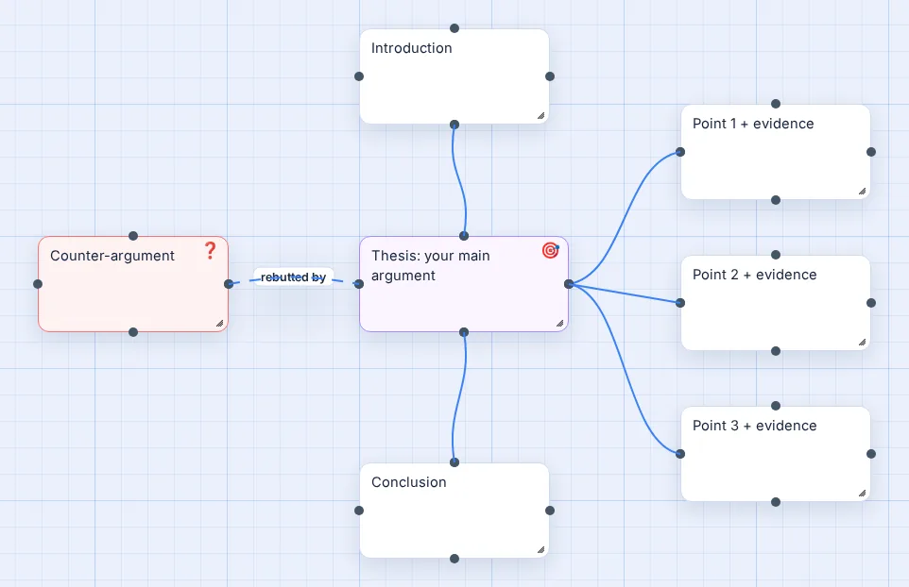Select the "Conclusion" node title
Screen dimensions: 909x587
point(409,482)
